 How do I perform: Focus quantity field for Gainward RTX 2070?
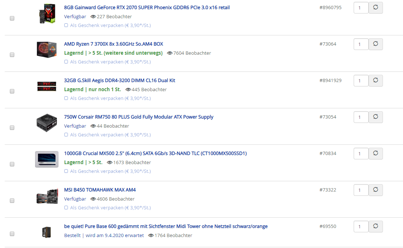point(361,8)
